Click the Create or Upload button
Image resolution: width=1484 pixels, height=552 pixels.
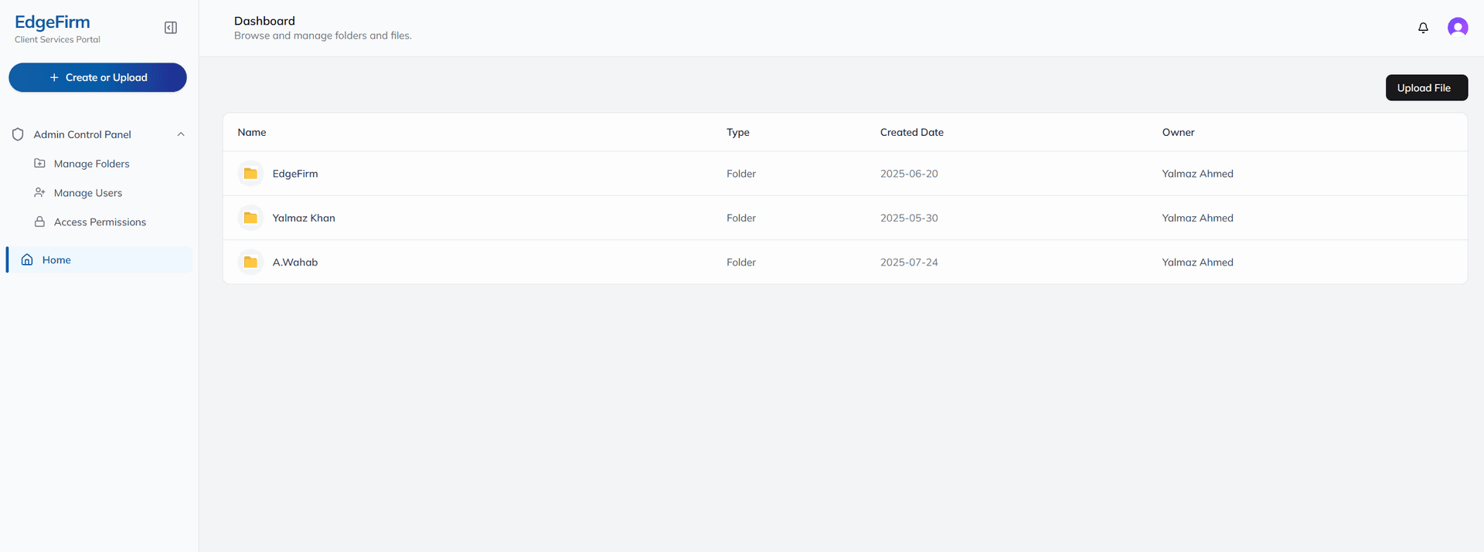click(x=97, y=77)
